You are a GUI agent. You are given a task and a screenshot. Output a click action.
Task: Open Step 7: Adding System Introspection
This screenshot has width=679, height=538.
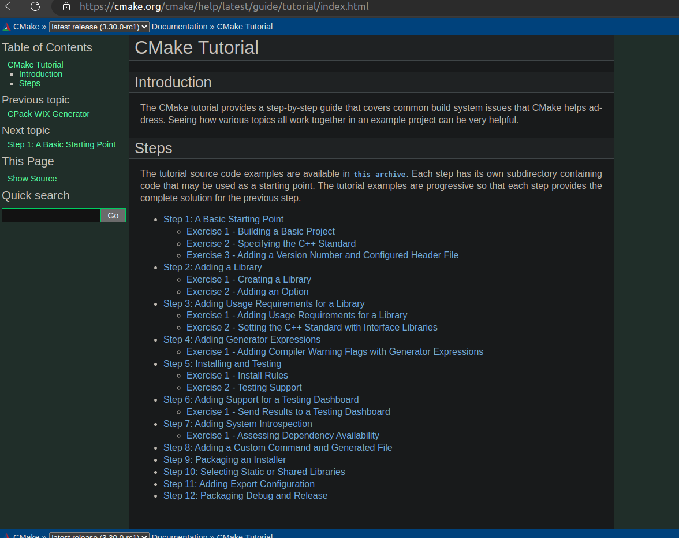pyautogui.click(x=238, y=424)
